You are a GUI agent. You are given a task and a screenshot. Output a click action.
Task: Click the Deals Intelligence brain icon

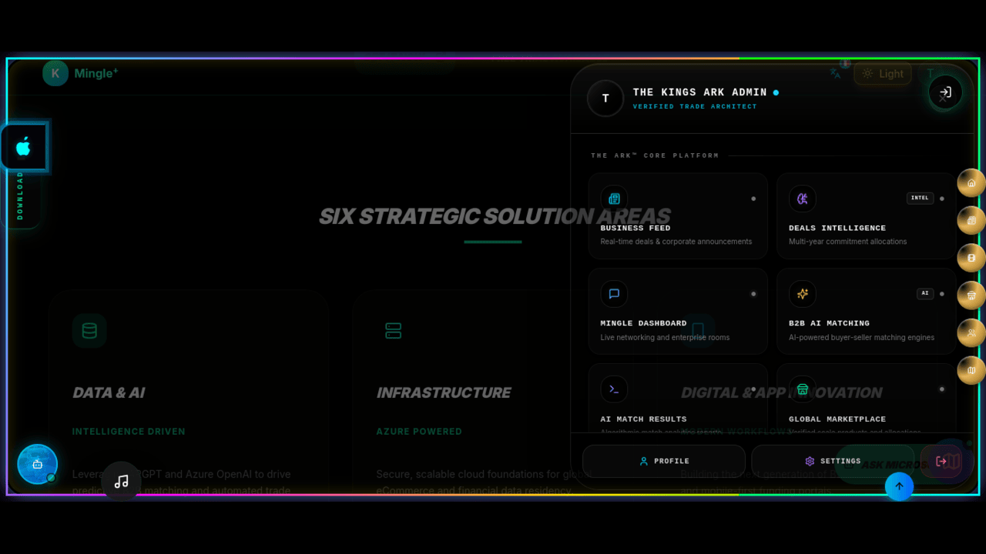coord(803,199)
